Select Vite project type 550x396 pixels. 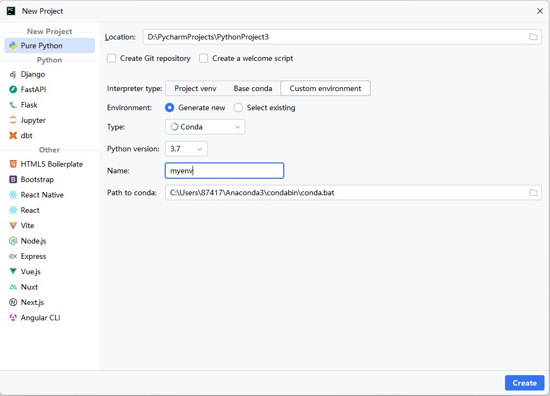[x=49, y=225]
